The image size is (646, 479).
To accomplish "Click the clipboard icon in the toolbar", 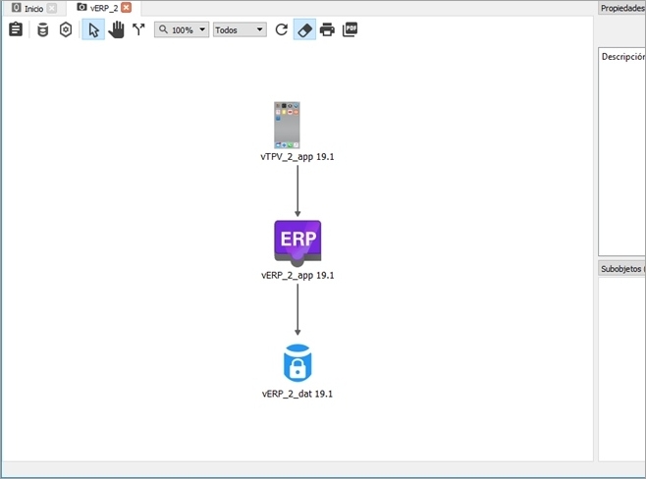I will (16, 29).
